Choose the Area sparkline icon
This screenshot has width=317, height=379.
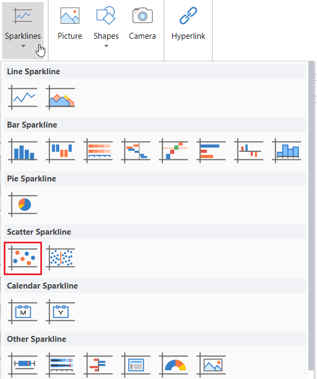coord(60,97)
